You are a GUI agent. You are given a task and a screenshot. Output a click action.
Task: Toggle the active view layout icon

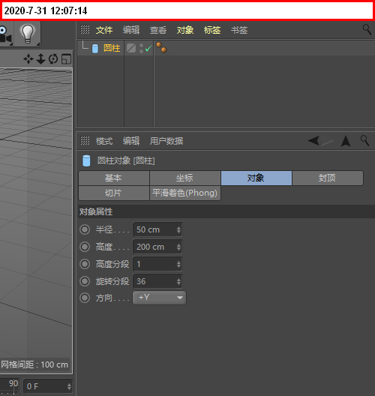point(67,59)
